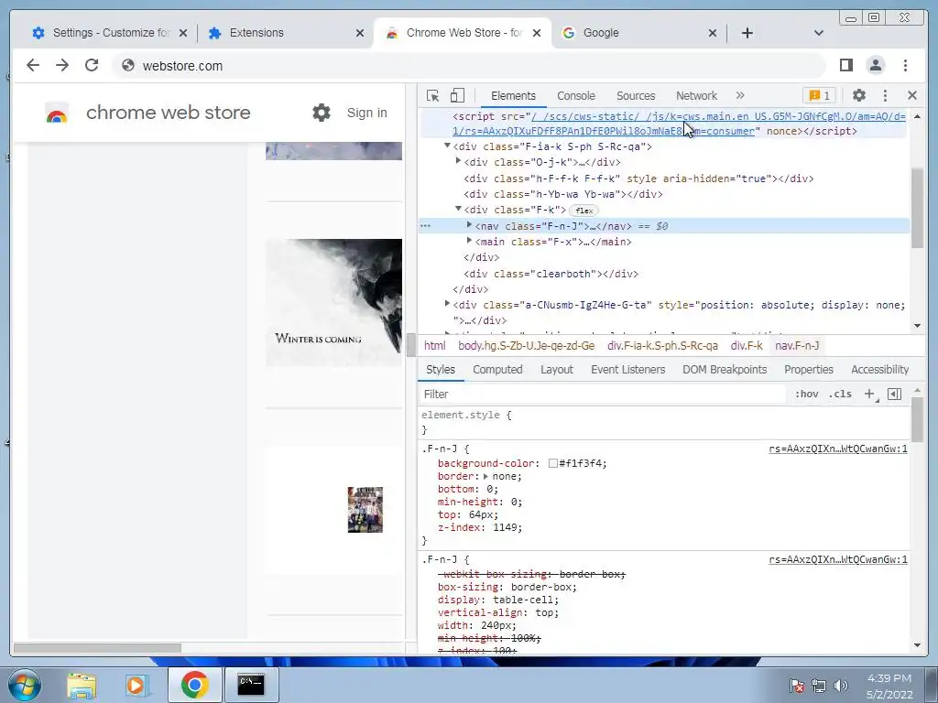Collapse div class F-ia-k S-ph S-Rc-qa
The image size is (938, 703).
tap(447, 146)
